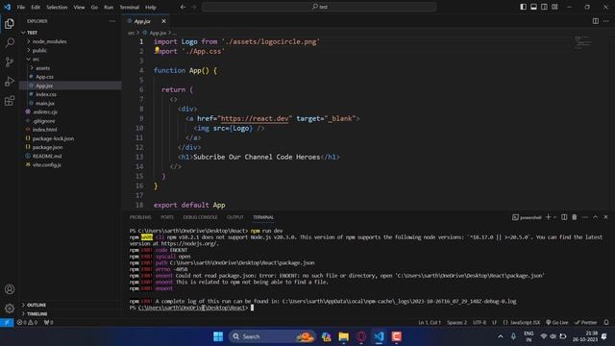
Task: Open the Explorer view in activity bar
Action: click(x=10, y=24)
